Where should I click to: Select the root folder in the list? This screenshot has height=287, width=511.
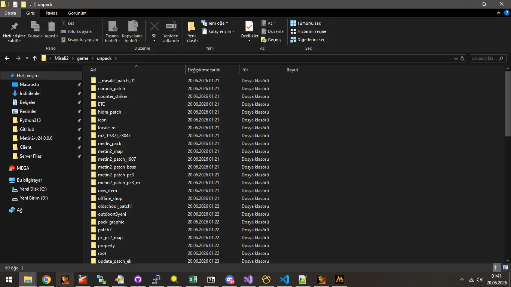pos(102,253)
